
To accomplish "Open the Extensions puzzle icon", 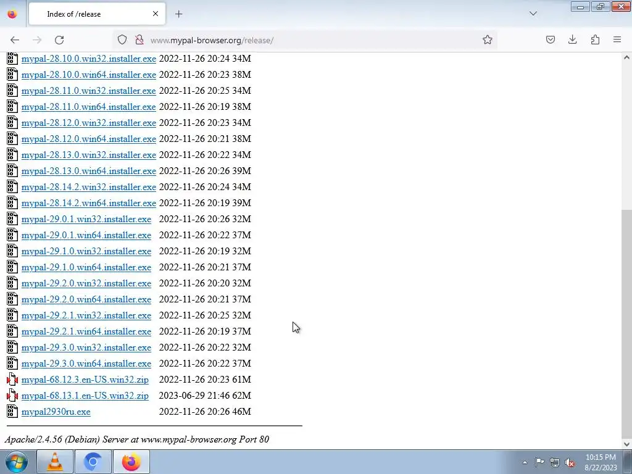I will tap(595, 40).
